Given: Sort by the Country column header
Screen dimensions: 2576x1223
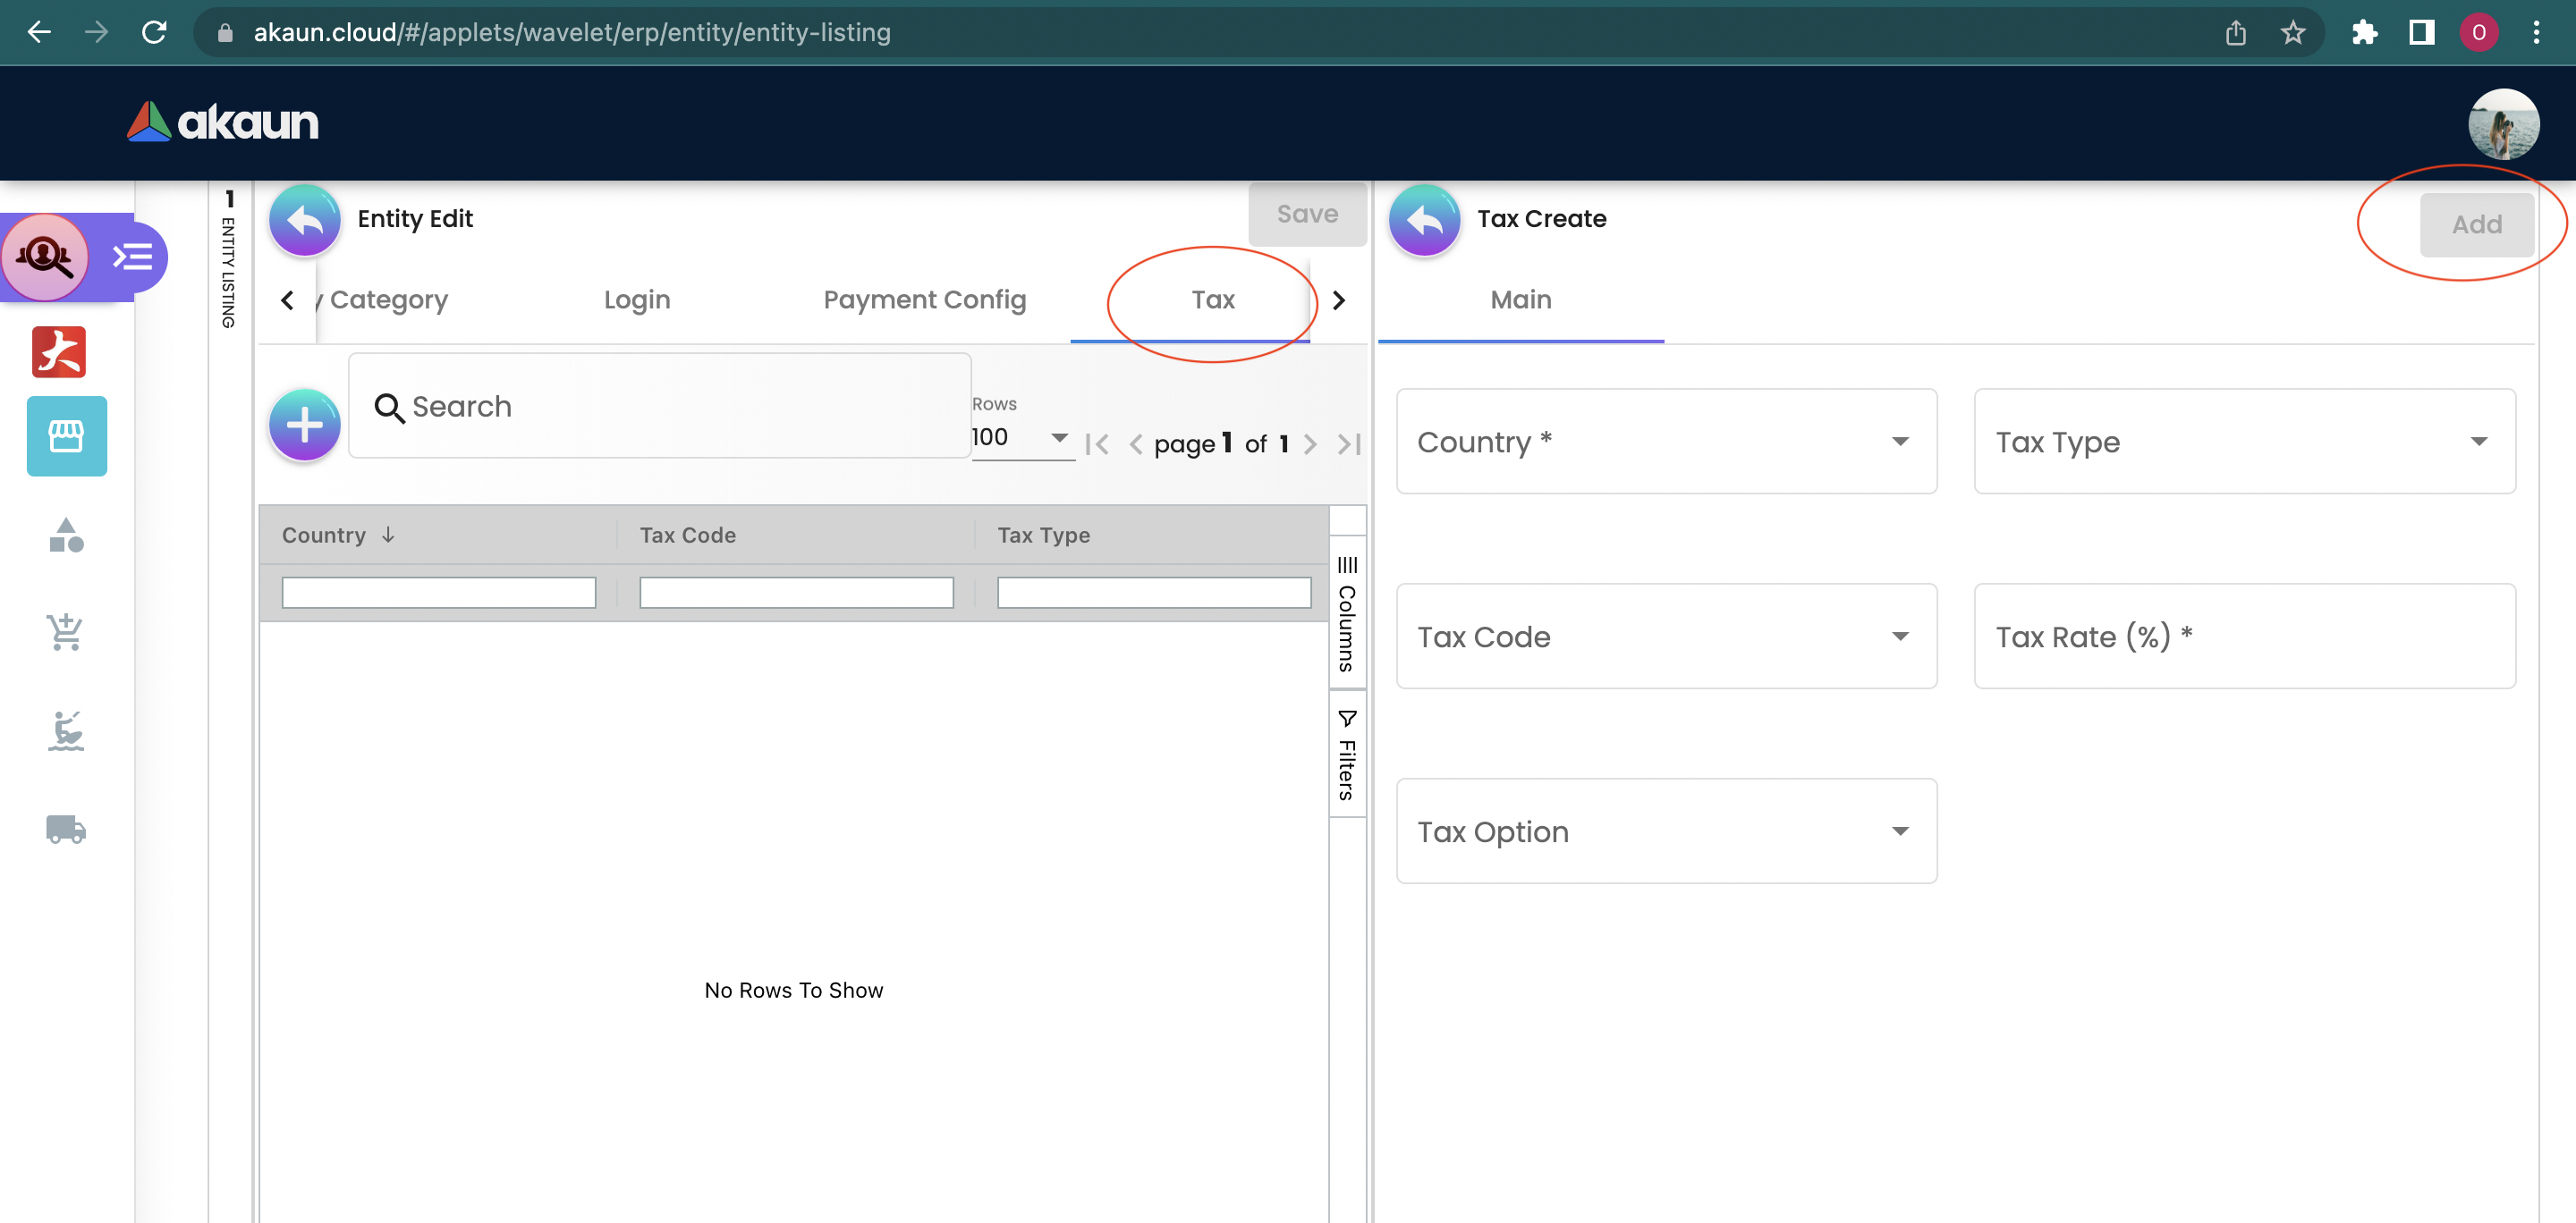Looking at the screenshot, I should coord(324,536).
